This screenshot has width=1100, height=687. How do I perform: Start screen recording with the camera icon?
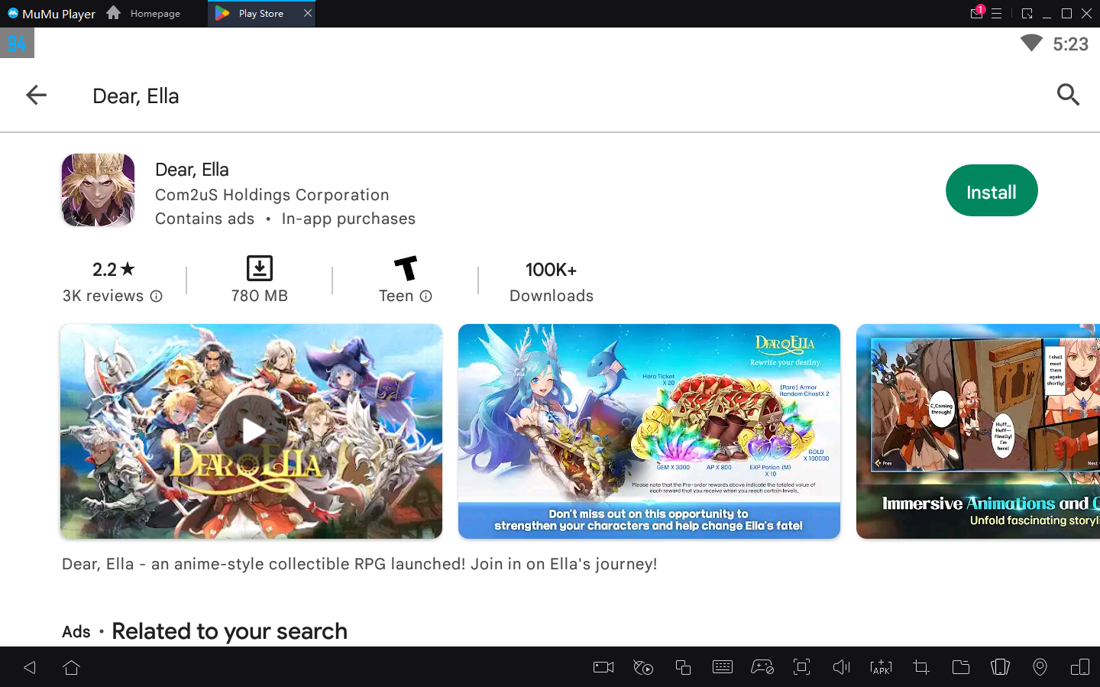click(603, 667)
